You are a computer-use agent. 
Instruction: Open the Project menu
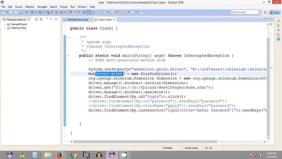click(x=64, y=7)
